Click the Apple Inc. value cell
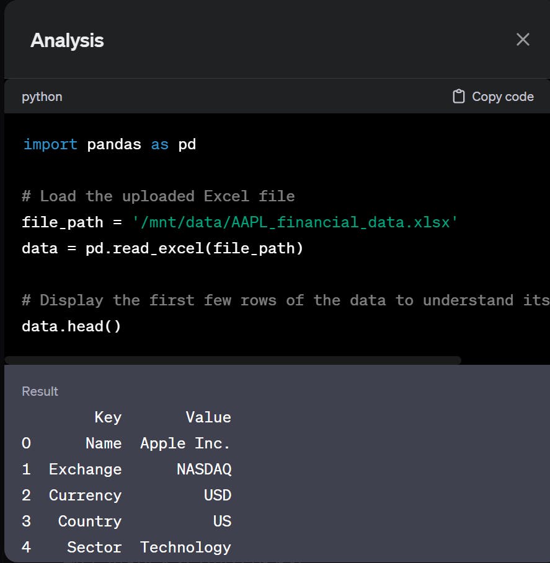Viewport: 550px width, 563px height. click(x=185, y=443)
